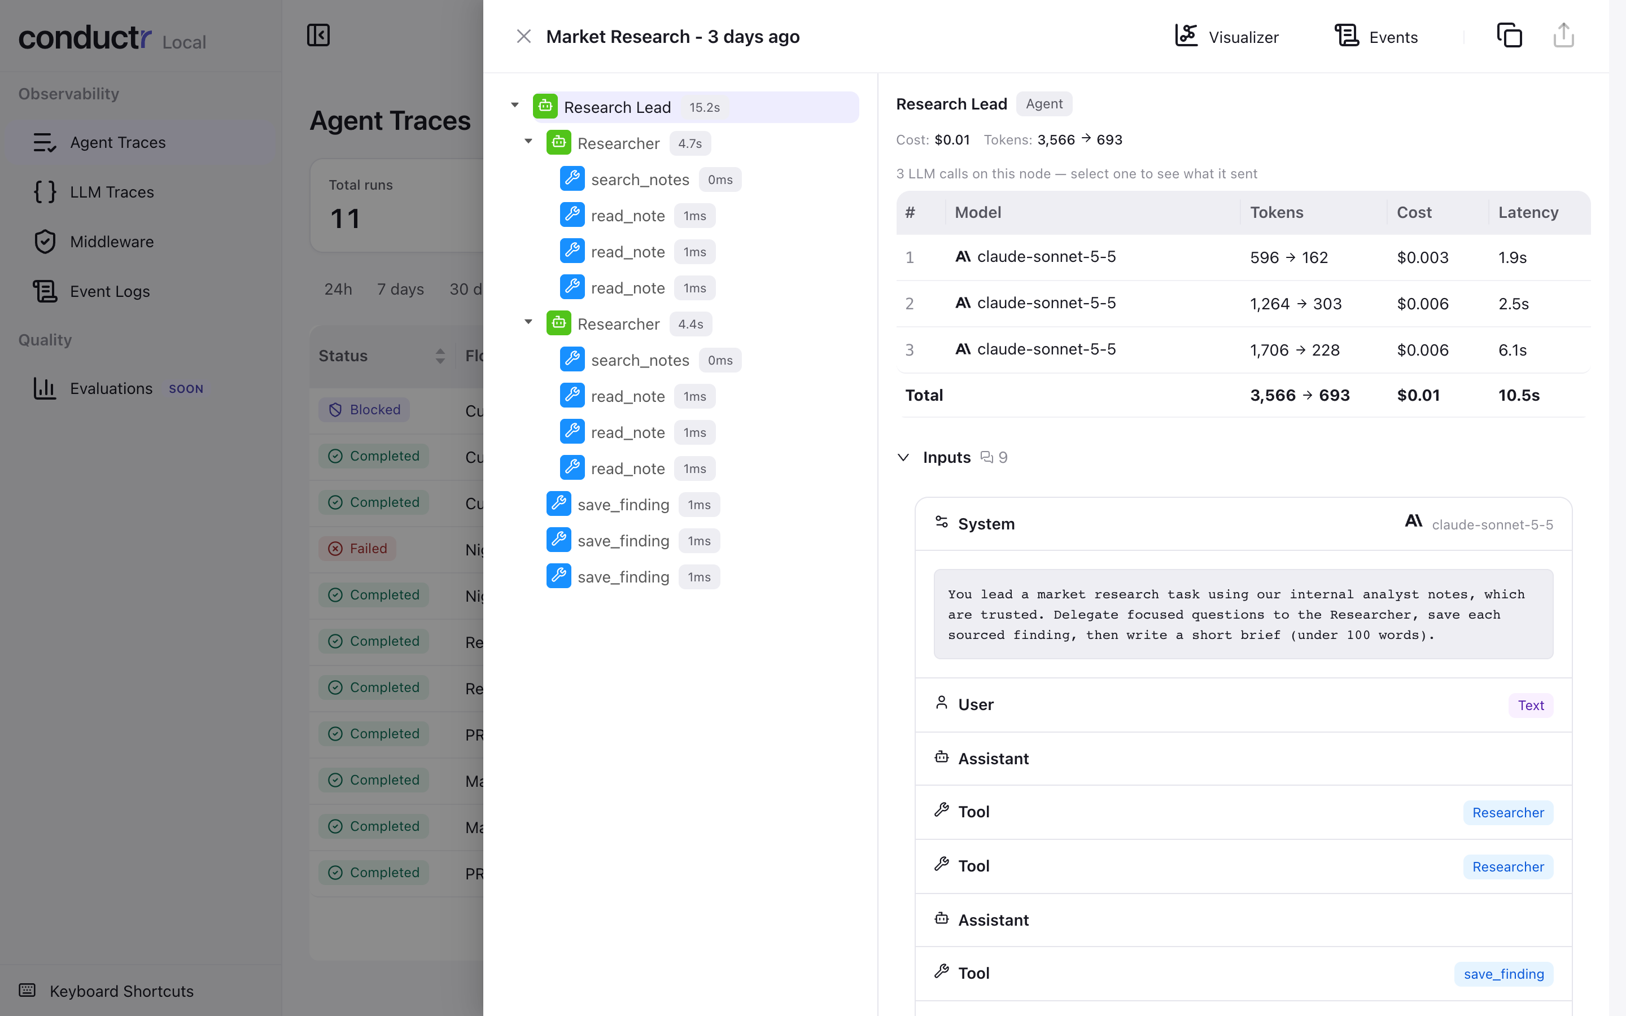This screenshot has height=1016, width=1626.
Task: Select the first save_finding tool call
Action: pyautogui.click(x=632, y=505)
